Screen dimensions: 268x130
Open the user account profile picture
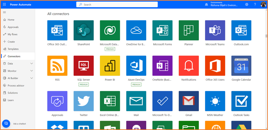[x=263, y=5]
